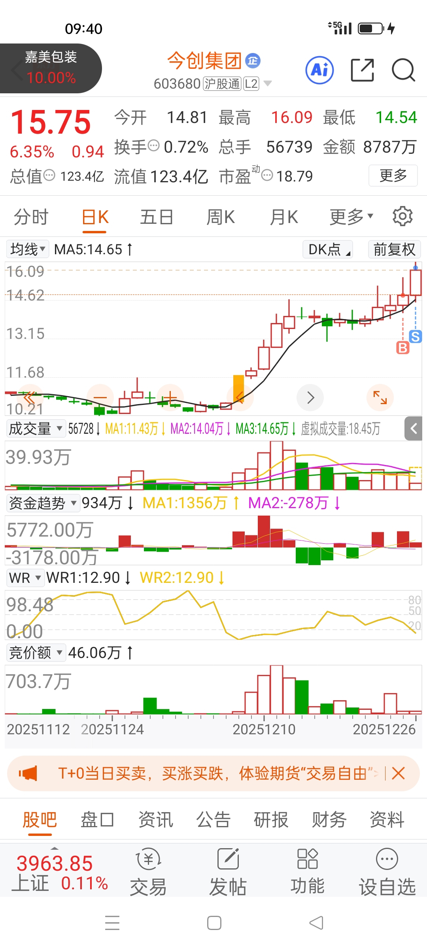The image size is (427, 949).
Task: Select the 日K chart tab
Action: [x=95, y=217]
